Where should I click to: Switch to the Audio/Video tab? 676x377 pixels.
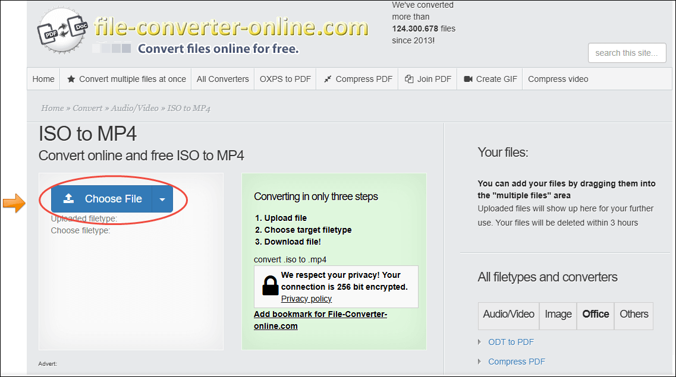[508, 316]
